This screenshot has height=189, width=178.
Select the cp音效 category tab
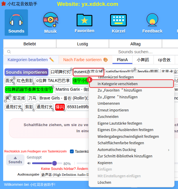(x=164, y=60)
